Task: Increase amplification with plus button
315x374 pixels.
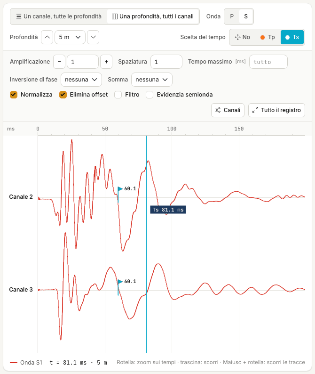Action: coord(106,62)
